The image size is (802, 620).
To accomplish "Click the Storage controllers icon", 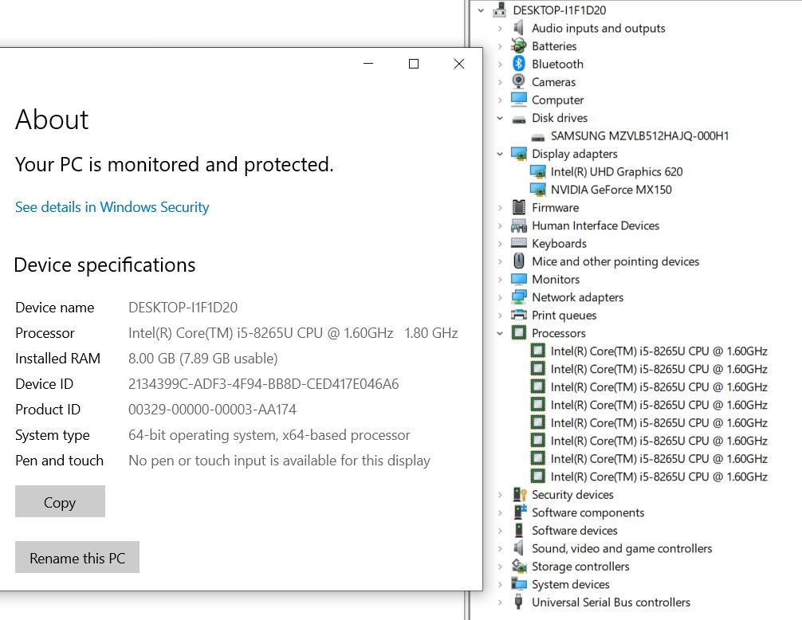I will [x=519, y=566].
